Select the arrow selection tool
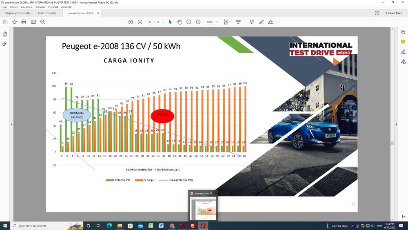 click(170, 22)
